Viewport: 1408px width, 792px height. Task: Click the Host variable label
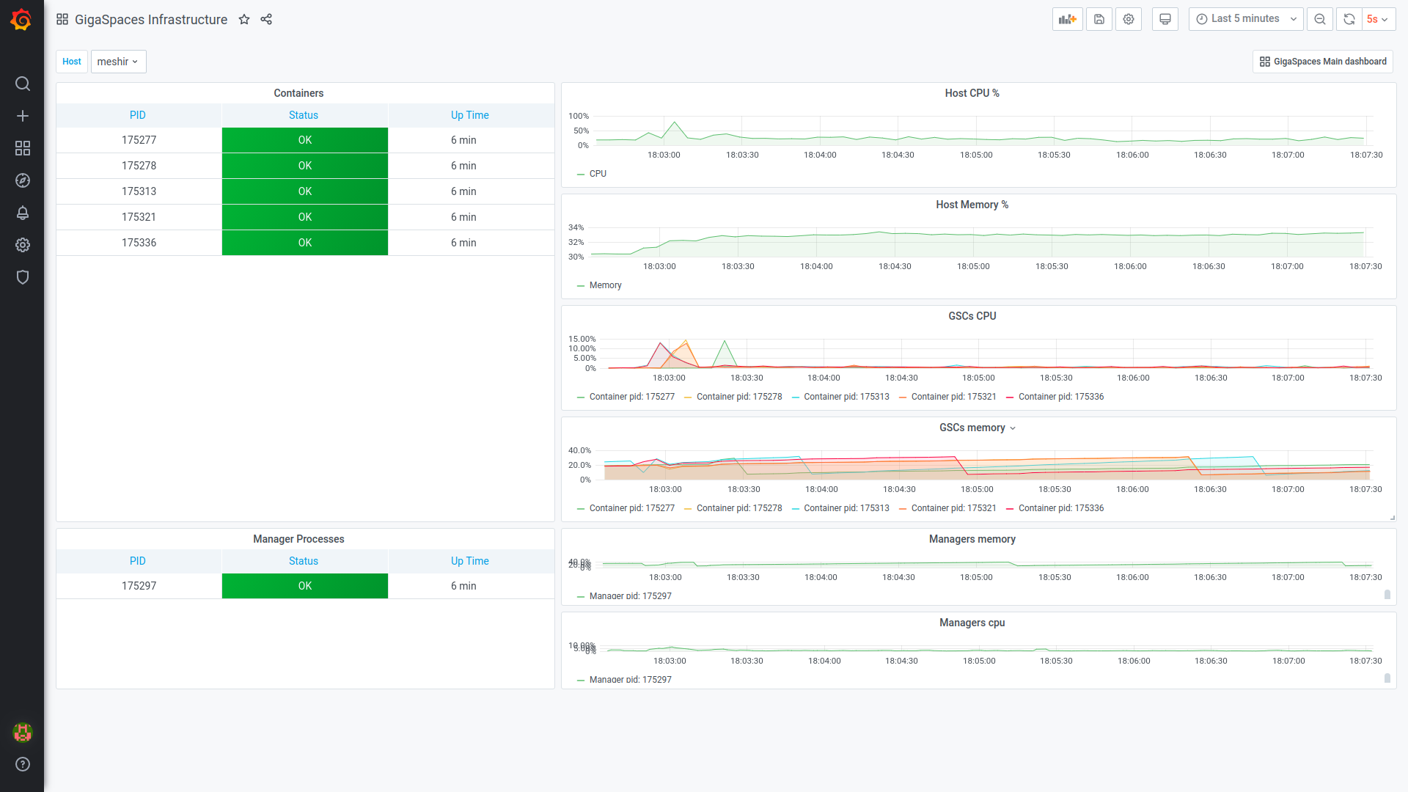pos(72,62)
